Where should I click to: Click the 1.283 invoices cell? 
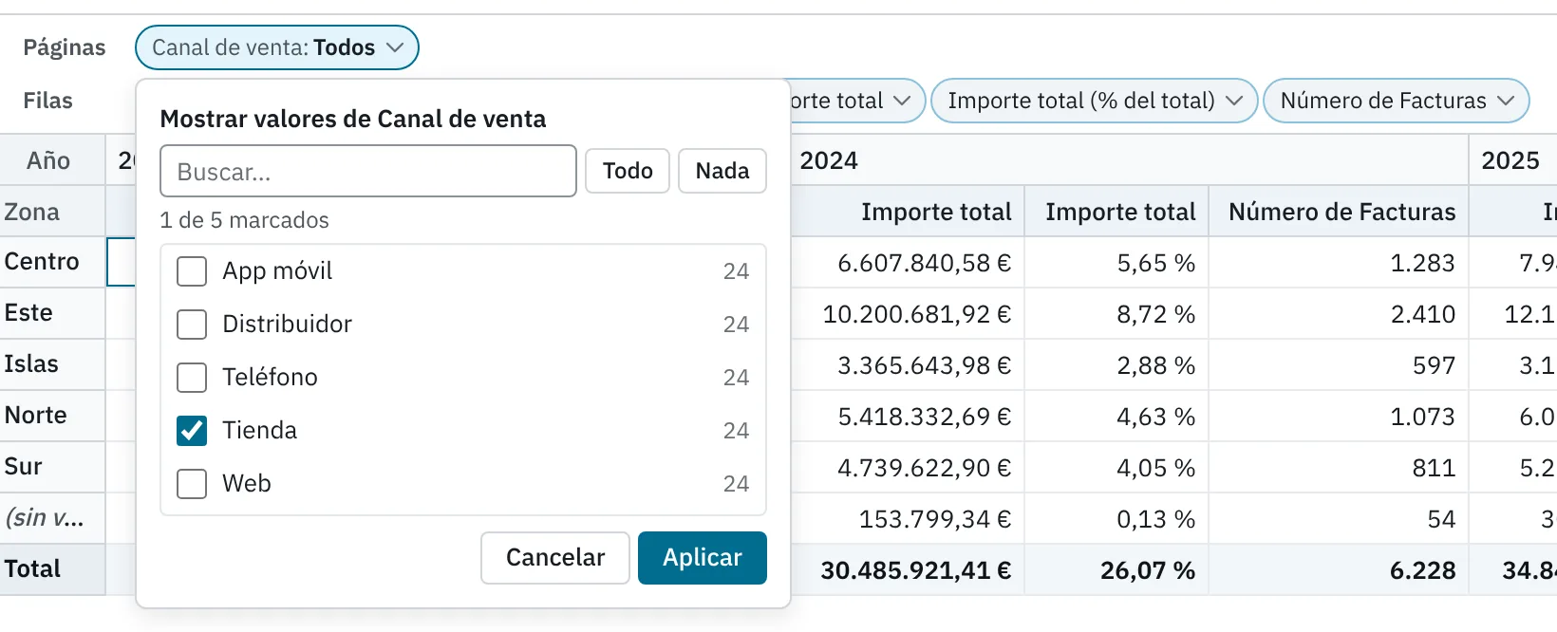tap(1339, 263)
